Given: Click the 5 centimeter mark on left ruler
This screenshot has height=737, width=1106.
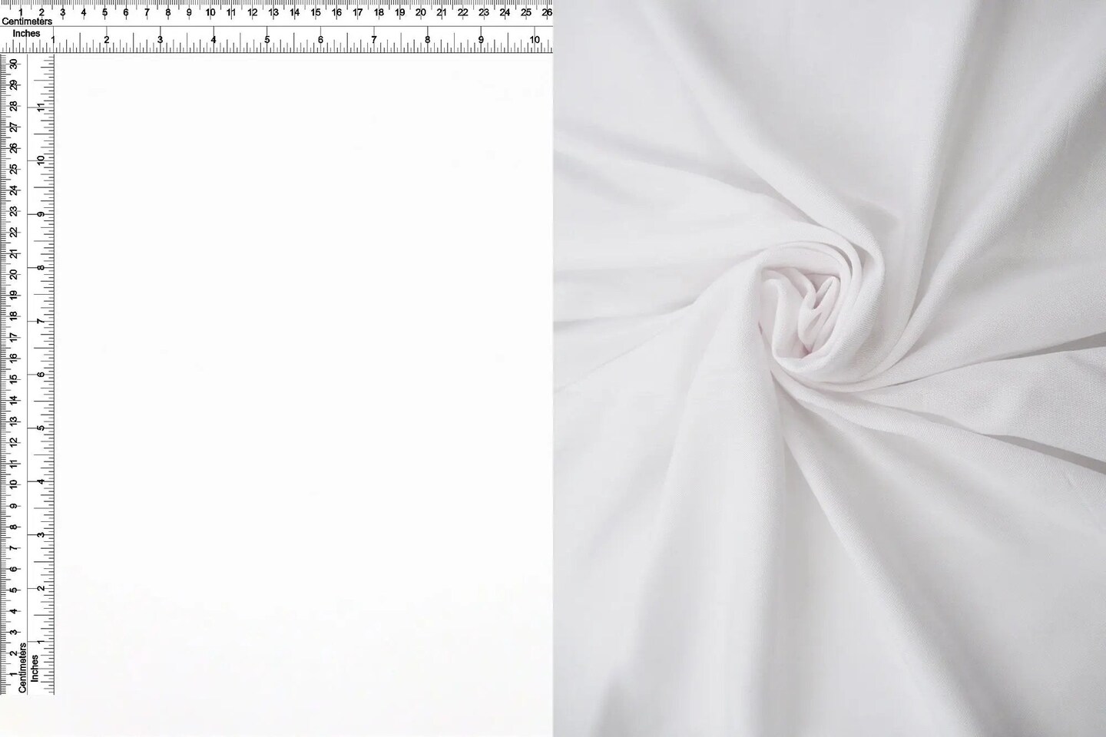Looking at the screenshot, I should pyautogui.click(x=14, y=590).
